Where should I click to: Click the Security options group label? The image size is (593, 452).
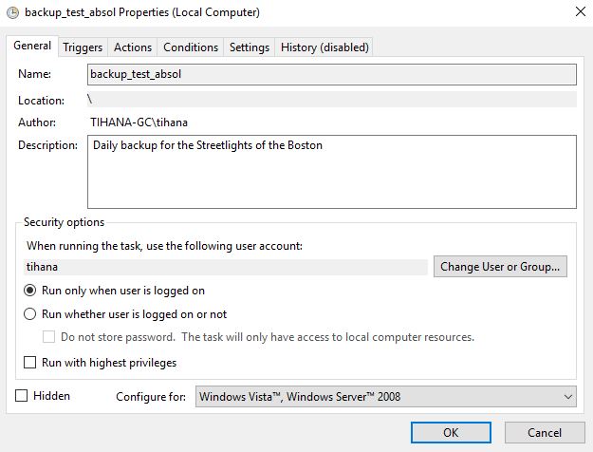click(x=64, y=222)
